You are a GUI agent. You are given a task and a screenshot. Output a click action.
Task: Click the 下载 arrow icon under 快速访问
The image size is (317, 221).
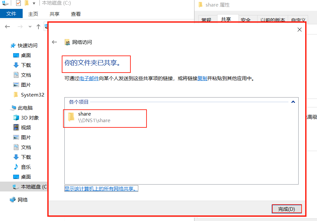click(x=16, y=65)
